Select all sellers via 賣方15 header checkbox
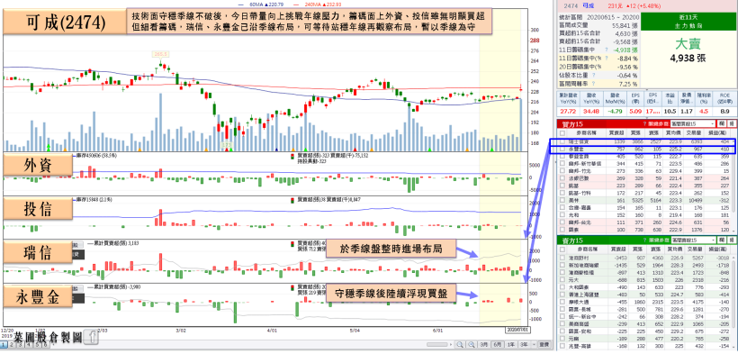The image size is (738, 354). tap(562, 250)
